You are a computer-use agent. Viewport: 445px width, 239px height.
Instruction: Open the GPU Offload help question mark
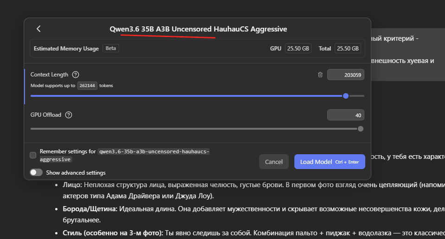point(69,115)
